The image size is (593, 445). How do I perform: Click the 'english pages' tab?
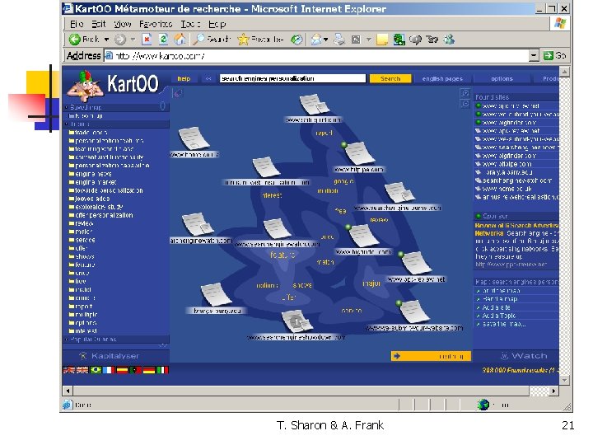point(442,79)
